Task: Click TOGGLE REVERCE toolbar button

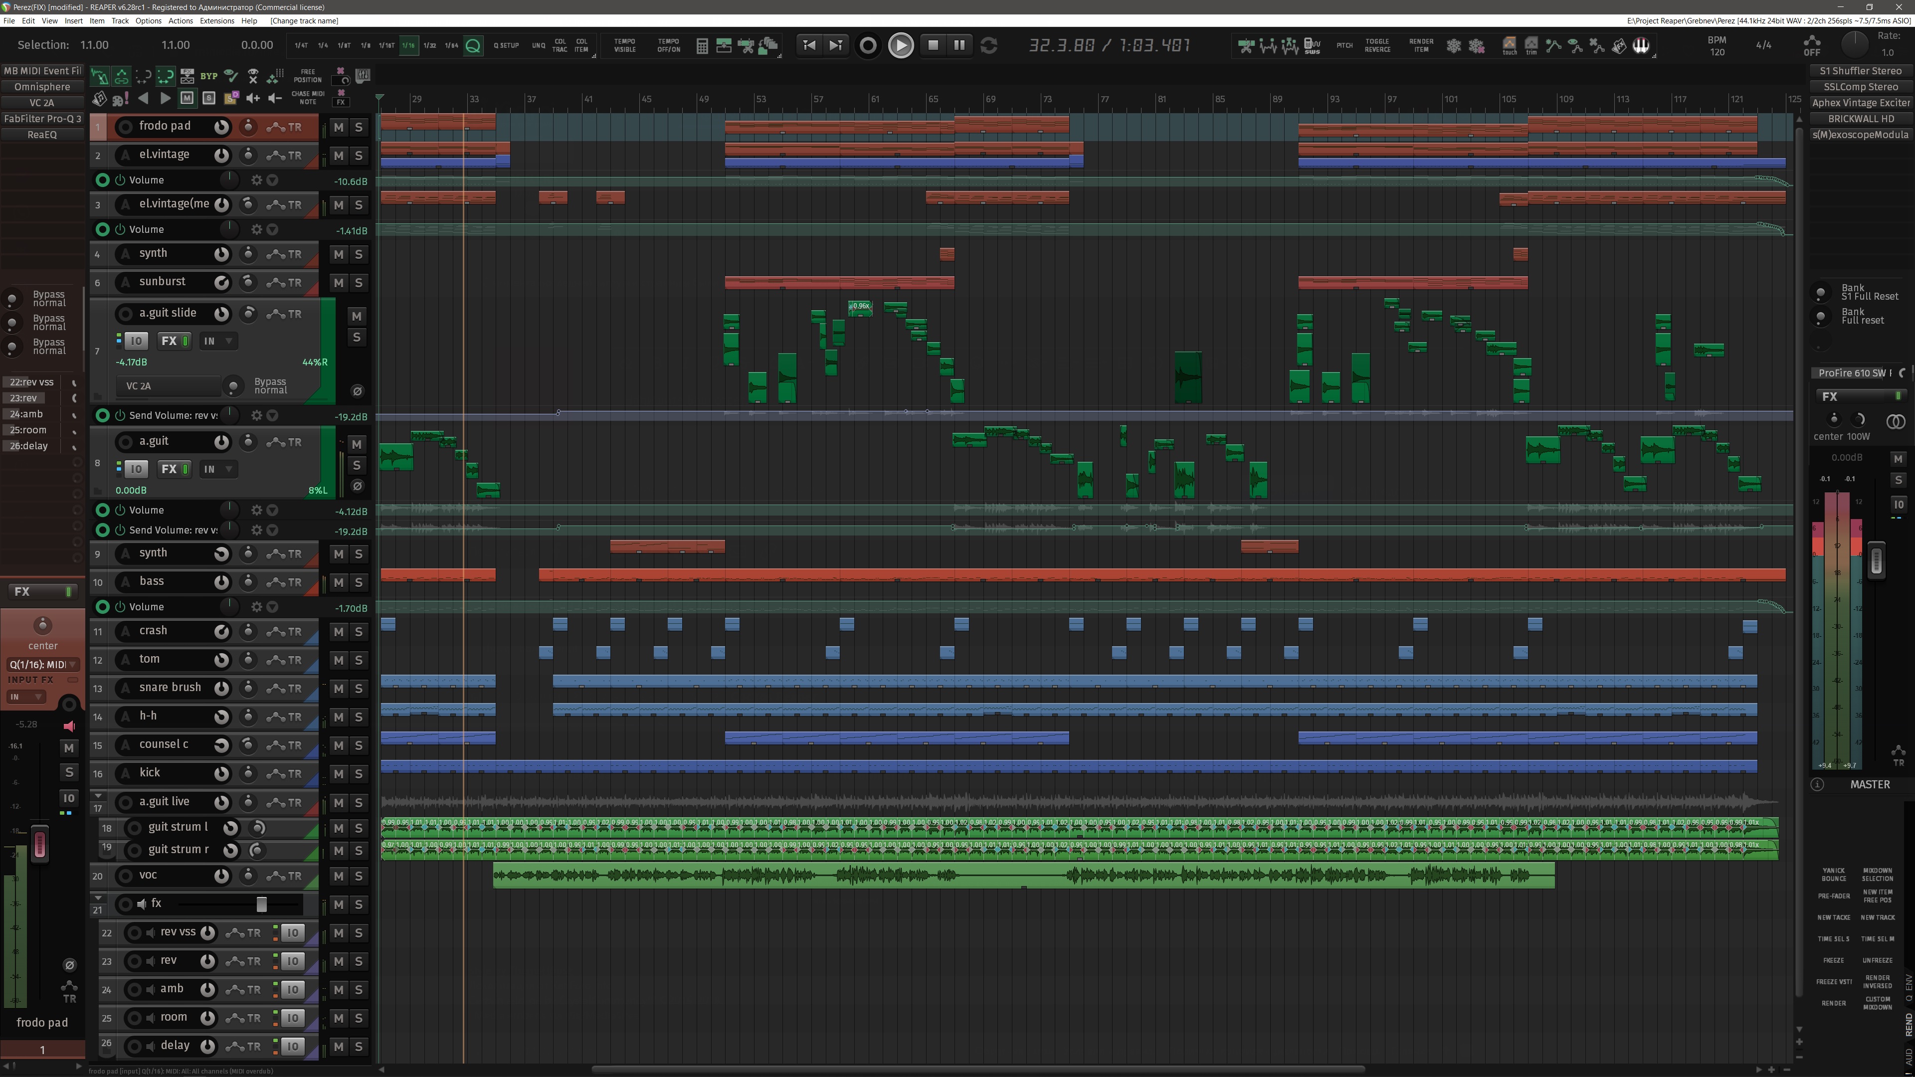Action: (1377, 45)
